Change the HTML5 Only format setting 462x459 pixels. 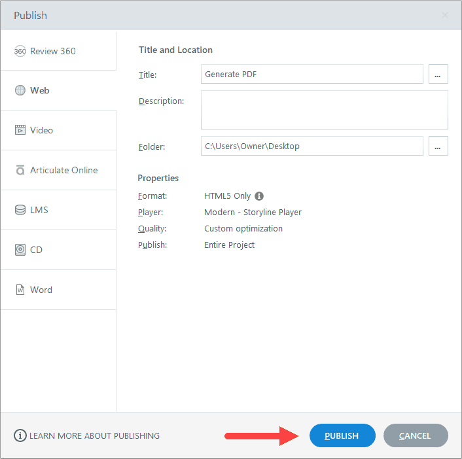coord(227,196)
